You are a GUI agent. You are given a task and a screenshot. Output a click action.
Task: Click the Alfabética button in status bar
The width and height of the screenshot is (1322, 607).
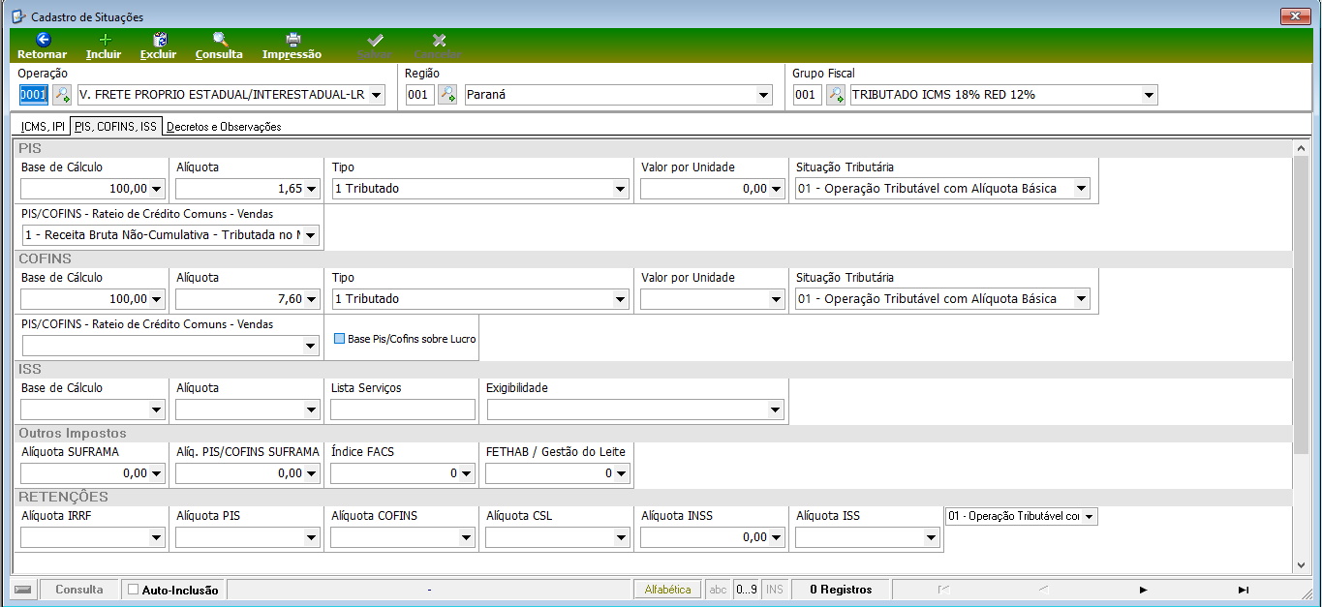tap(668, 590)
